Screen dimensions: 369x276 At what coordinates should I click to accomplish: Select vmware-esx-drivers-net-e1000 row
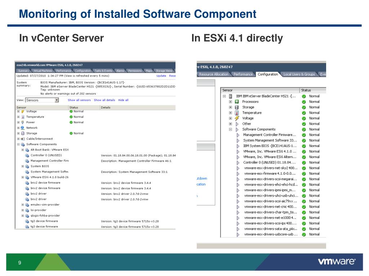pyautogui.click(x=273, y=218)
